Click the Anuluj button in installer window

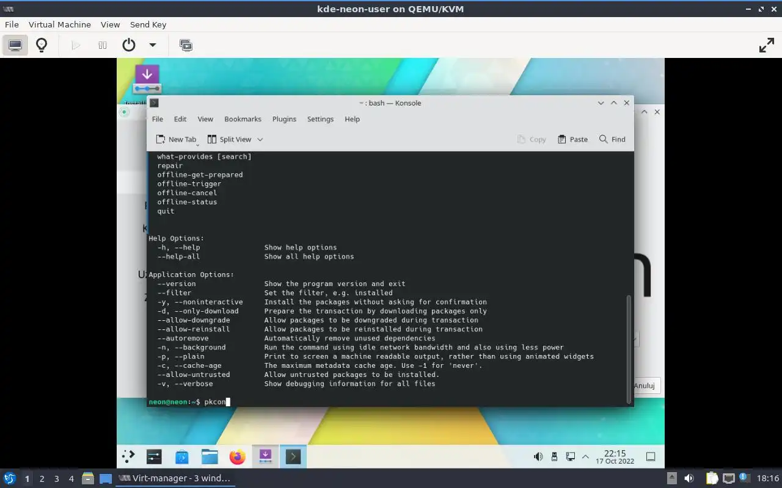point(645,386)
